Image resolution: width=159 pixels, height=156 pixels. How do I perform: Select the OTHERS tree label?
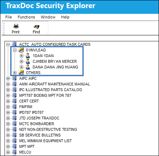[33, 73]
